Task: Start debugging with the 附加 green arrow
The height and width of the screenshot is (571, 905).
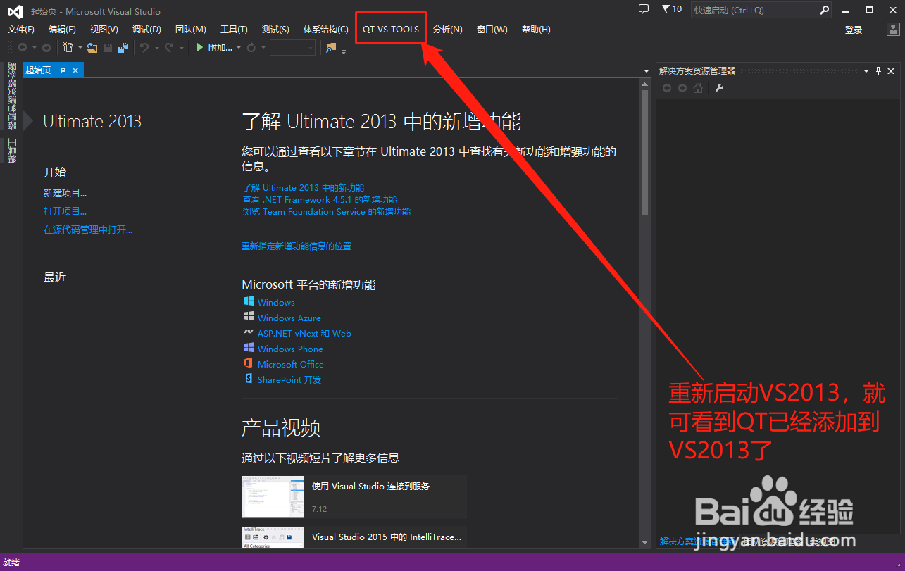Action: click(199, 49)
